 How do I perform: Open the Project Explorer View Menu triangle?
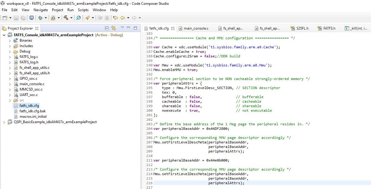(122, 28)
